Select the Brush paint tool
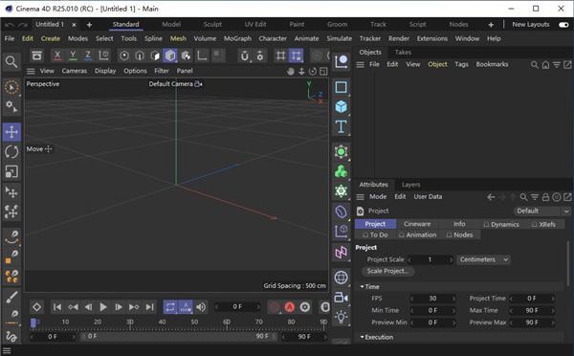Image resolution: width=574 pixels, height=356 pixels. click(x=11, y=297)
